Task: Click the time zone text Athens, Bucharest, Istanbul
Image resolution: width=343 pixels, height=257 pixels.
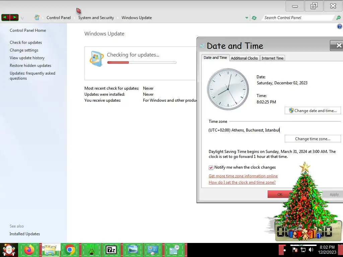Action: click(x=244, y=130)
